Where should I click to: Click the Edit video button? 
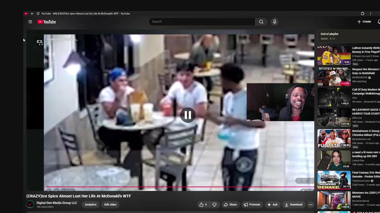click(x=110, y=204)
